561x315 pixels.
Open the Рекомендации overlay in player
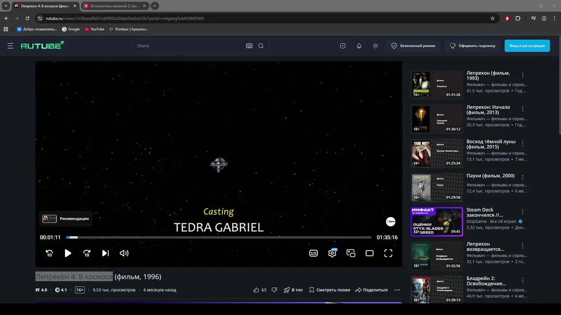(x=66, y=218)
